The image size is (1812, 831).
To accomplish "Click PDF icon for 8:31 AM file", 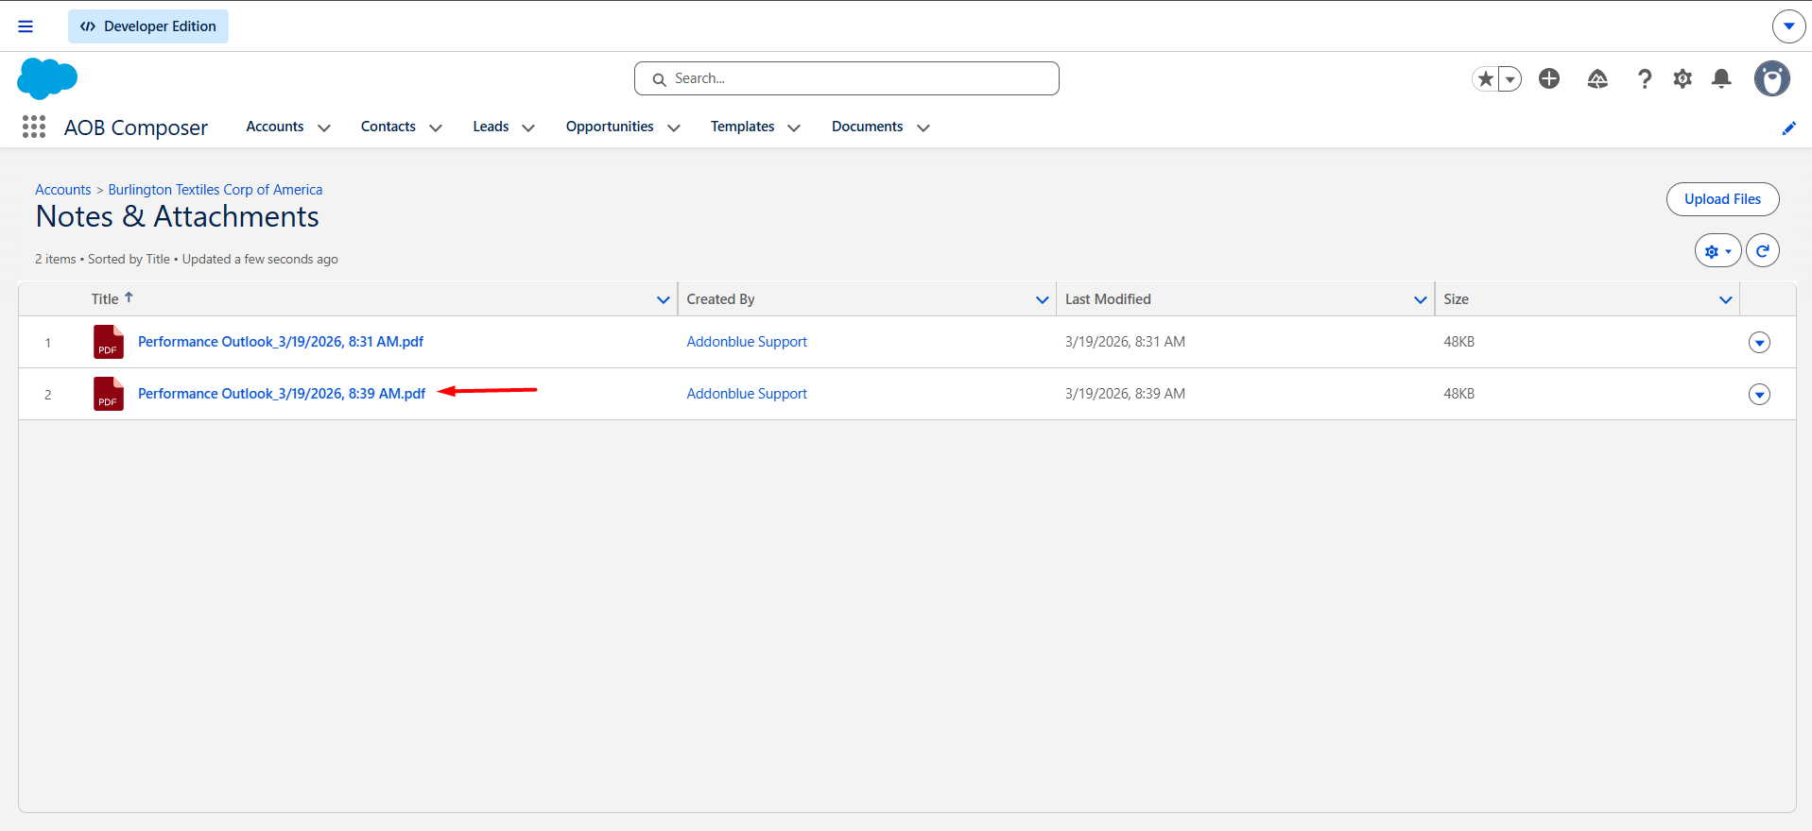I will point(109,342).
